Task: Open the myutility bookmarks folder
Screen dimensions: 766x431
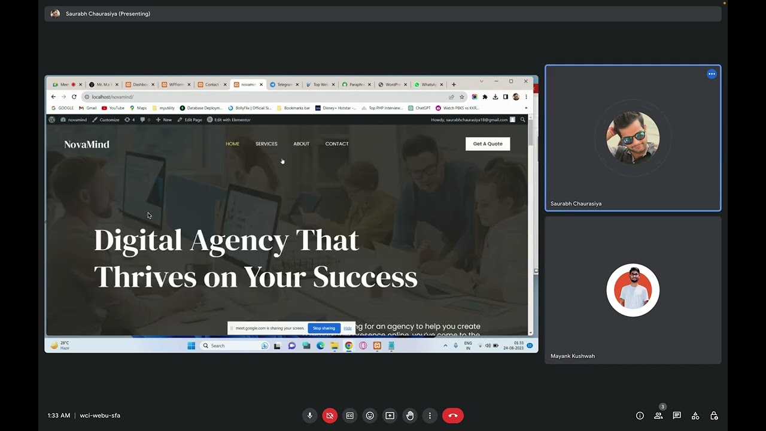Action: tap(163, 108)
